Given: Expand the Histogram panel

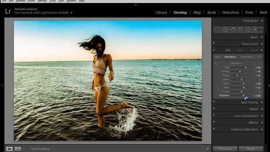Looking at the screenshot, I should point(262,21).
